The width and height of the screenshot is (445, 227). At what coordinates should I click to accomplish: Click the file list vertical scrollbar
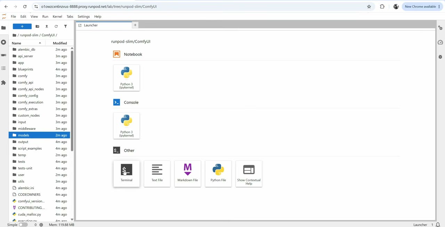(x=72, y=101)
